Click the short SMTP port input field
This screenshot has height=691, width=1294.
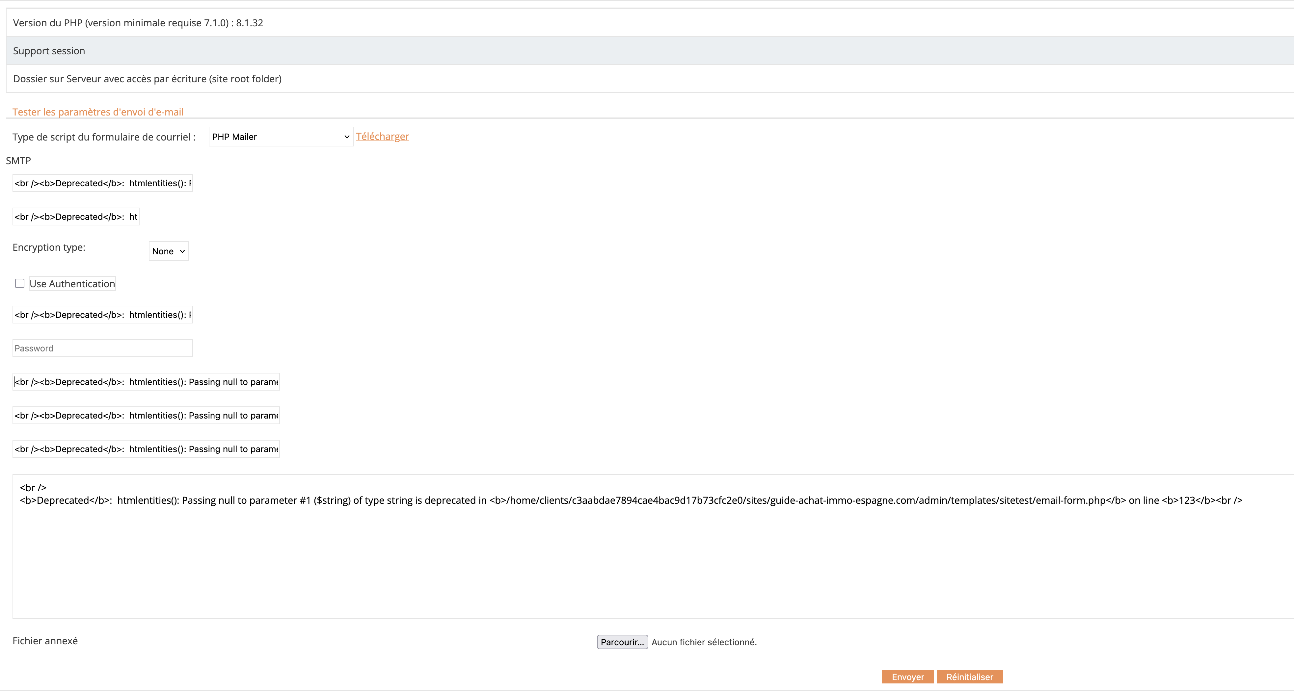[x=76, y=217]
